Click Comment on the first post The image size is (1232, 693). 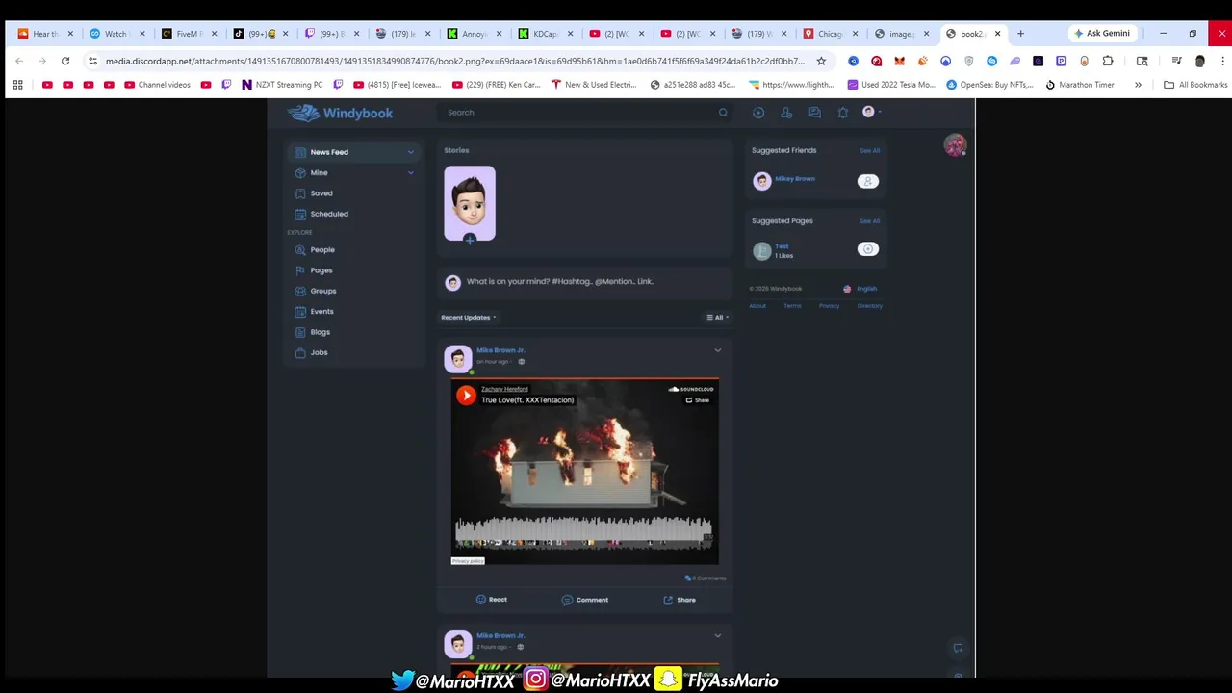pos(585,600)
